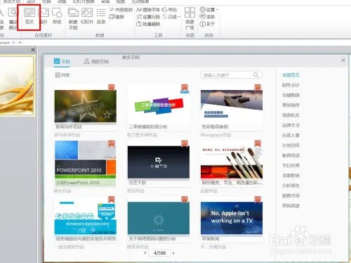Image resolution: width=351 pixels, height=263 pixels.
Task: Open 资源广场 resource square icon
Action: (x=190, y=18)
